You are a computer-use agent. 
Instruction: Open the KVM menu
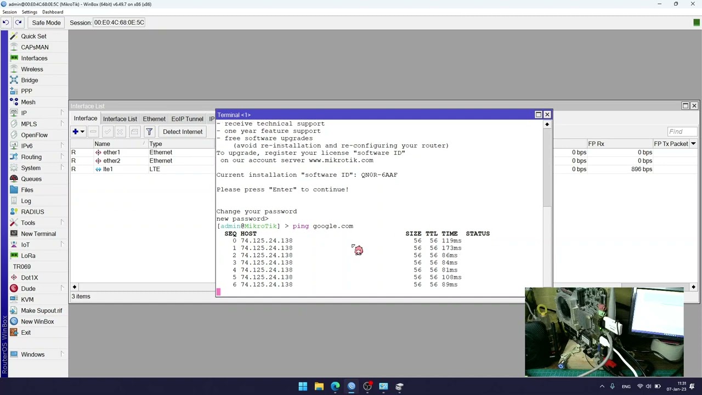[27, 300]
